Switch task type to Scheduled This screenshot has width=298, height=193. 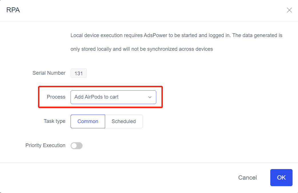124,121
